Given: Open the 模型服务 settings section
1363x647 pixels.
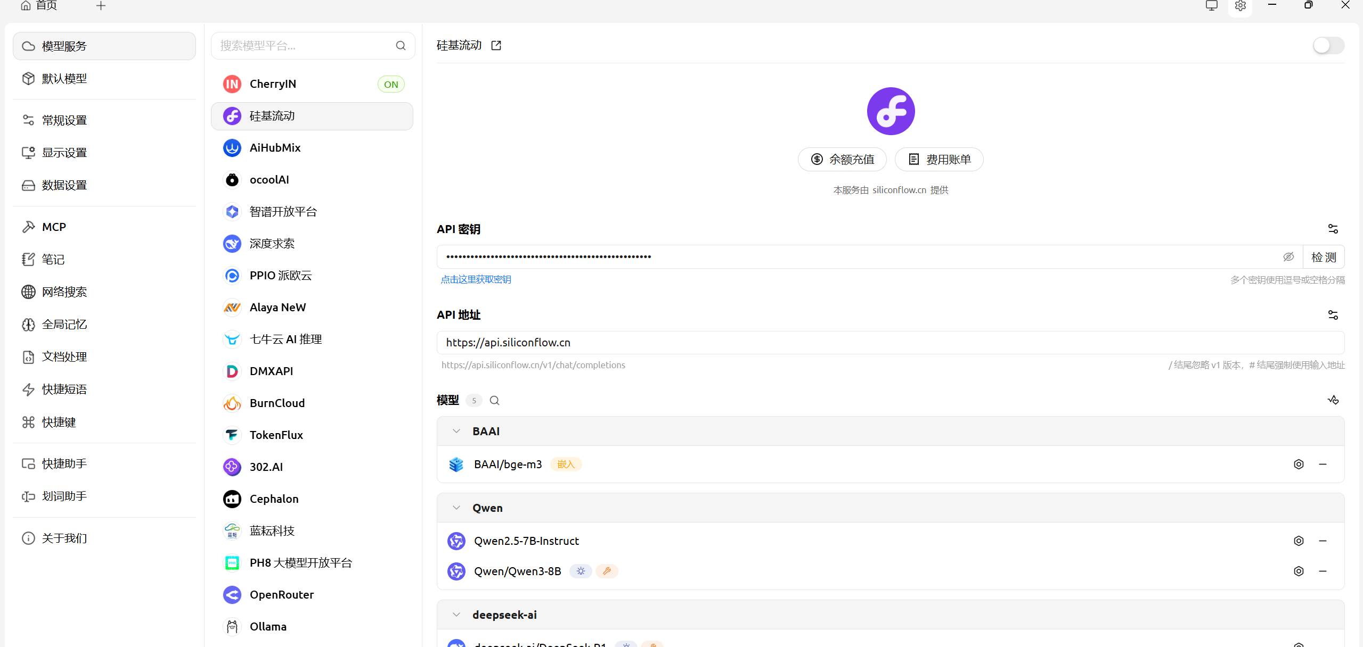Looking at the screenshot, I should (x=104, y=46).
